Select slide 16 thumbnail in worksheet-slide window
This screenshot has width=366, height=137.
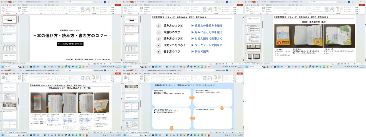pyautogui.click(x=132, y=115)
